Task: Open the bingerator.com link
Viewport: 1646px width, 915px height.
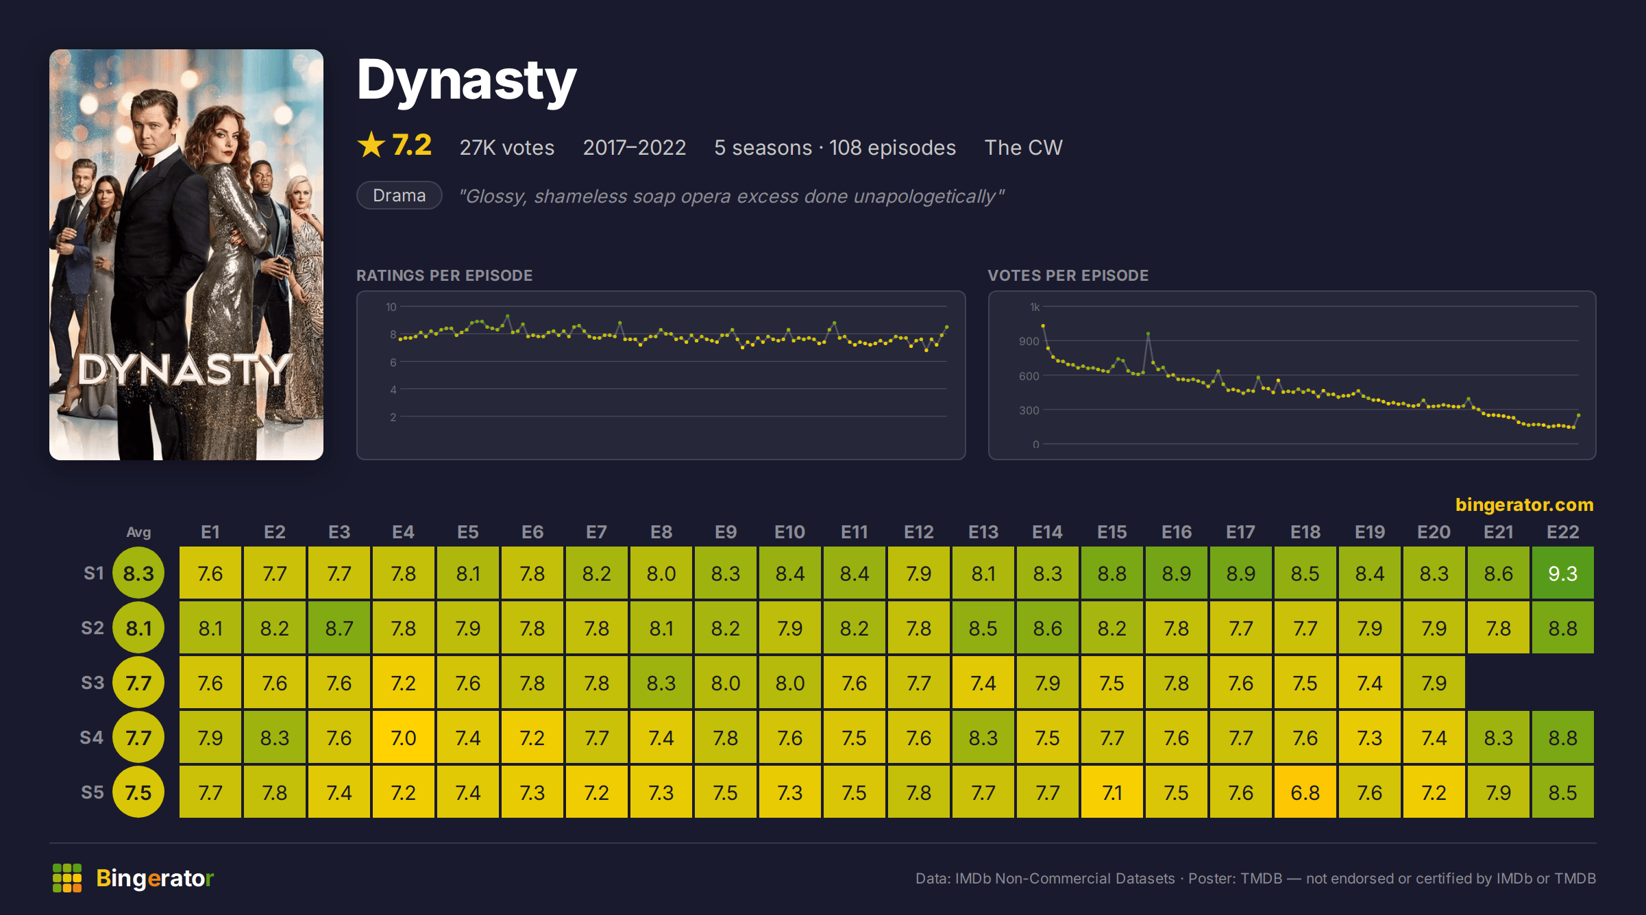Action: [x=1524, y=505]
